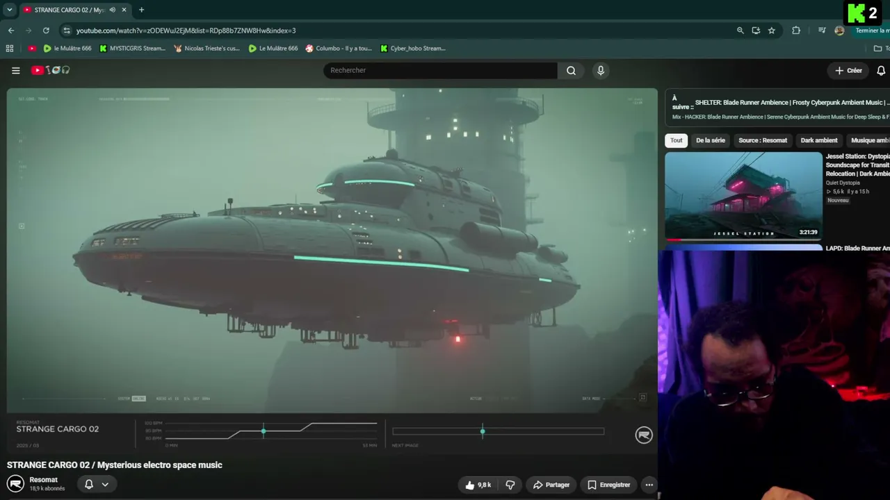Select the De la série filter chip
This screenshot has height=500, width=890.
(x=711, y=140)
